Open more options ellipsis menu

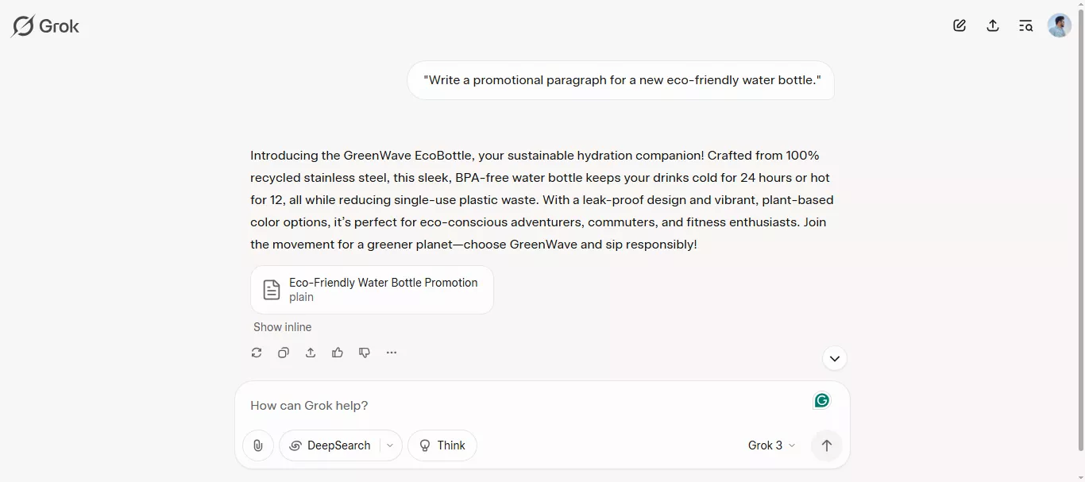[392, 353]
